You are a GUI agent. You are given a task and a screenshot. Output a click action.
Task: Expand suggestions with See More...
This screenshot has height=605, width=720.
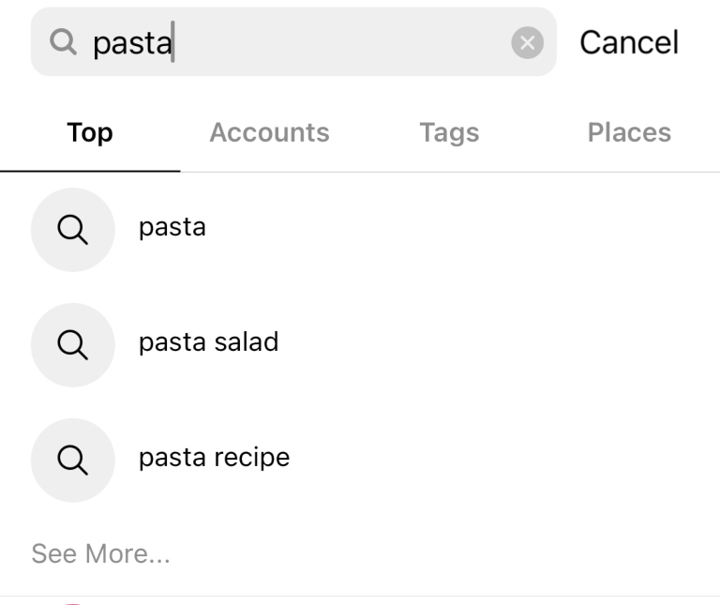coord(100,553)
